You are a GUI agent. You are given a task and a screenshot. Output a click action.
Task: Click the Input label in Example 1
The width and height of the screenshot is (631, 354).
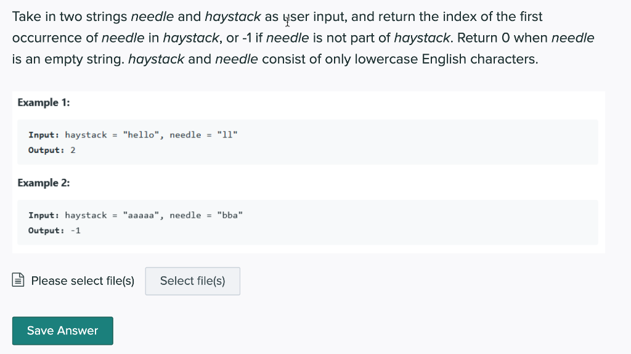[44, 135]
